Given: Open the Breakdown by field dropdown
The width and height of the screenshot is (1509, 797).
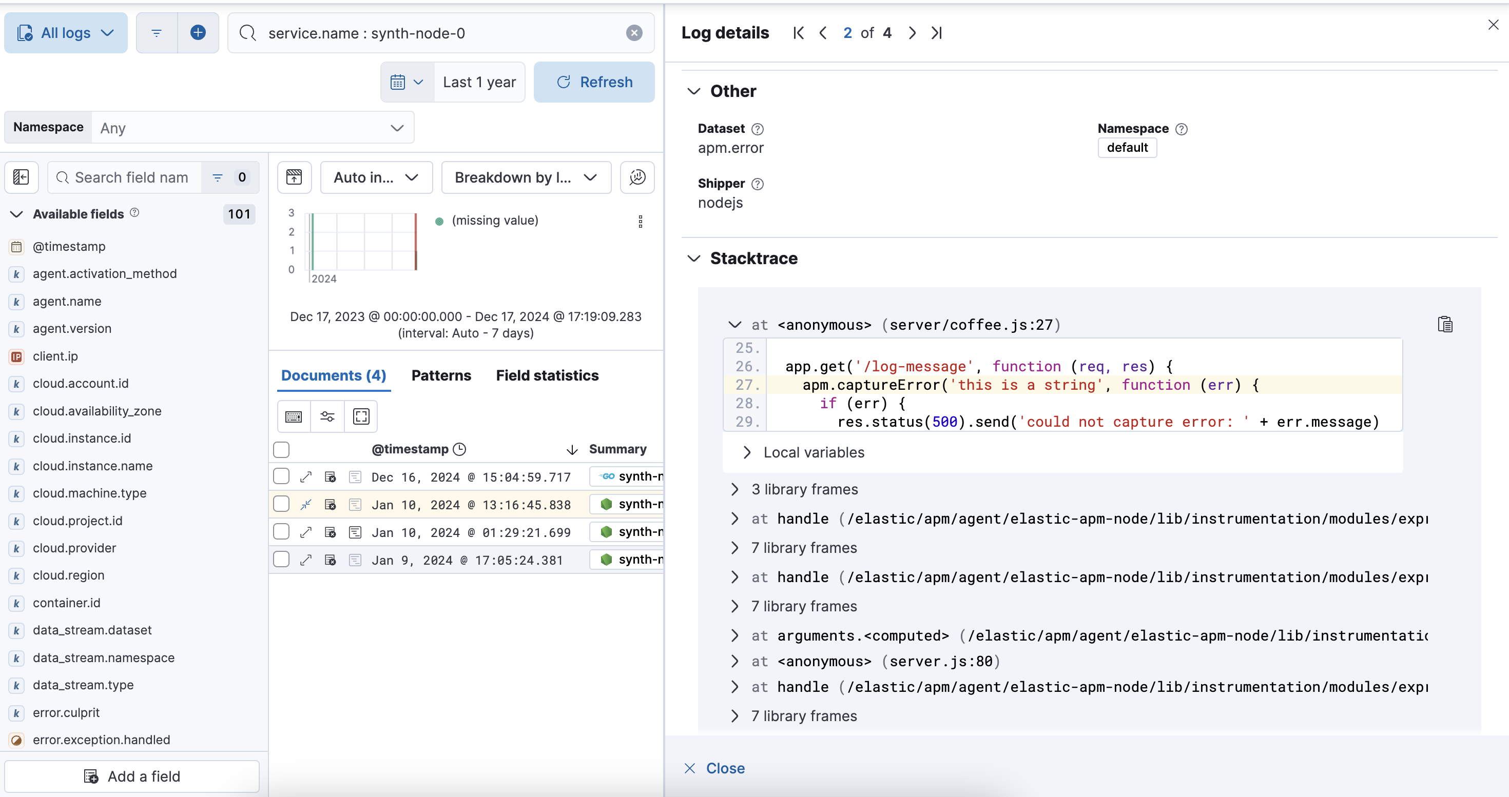Looking at the screenshot, I should [526, 177].
